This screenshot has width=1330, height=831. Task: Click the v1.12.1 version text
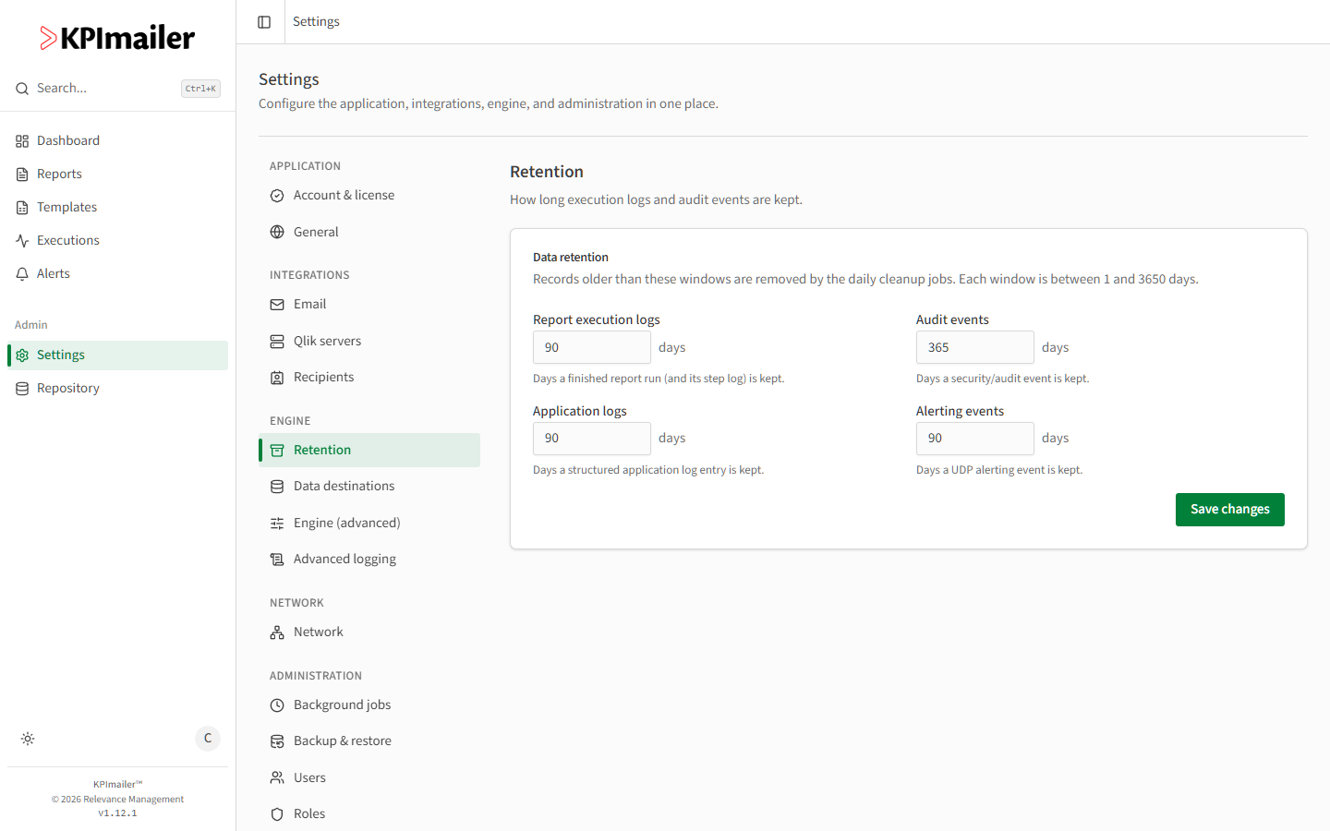coord(117,813)
